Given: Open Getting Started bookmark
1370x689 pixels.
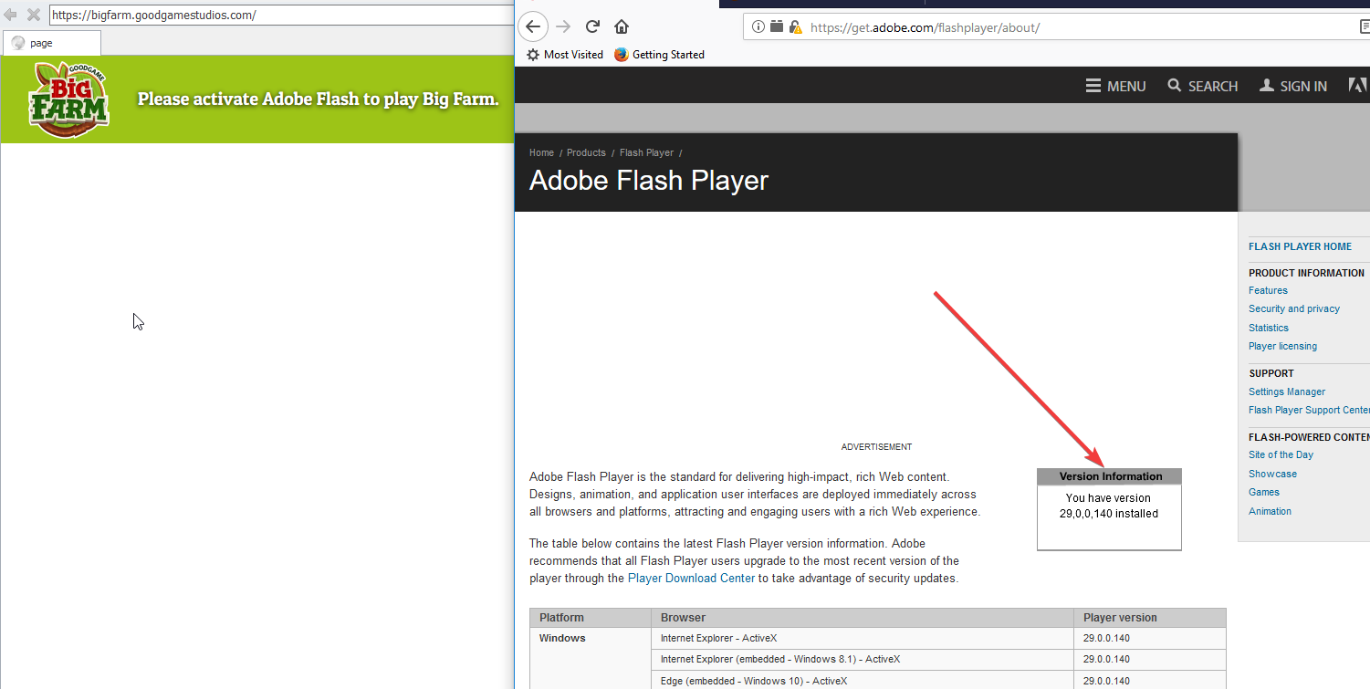Looking at the screenshot, I should pos(659,55).
